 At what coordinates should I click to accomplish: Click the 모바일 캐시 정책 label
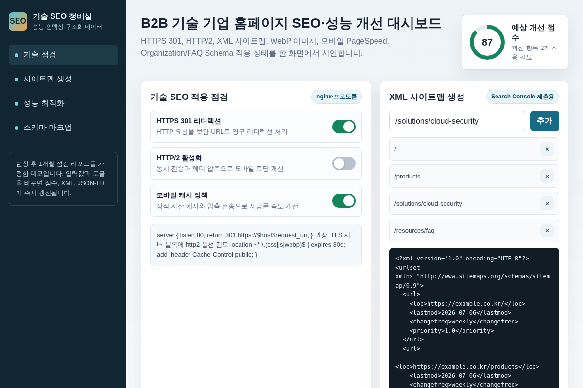(182, 195)
